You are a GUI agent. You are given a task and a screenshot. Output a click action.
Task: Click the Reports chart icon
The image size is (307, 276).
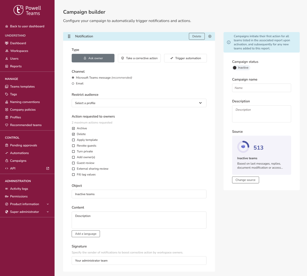7,66
